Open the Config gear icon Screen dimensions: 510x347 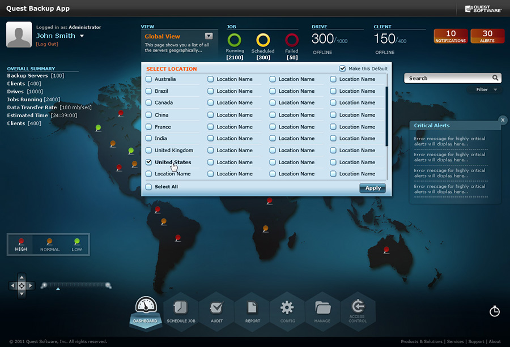pyautogui.click(x=287, y=311)
